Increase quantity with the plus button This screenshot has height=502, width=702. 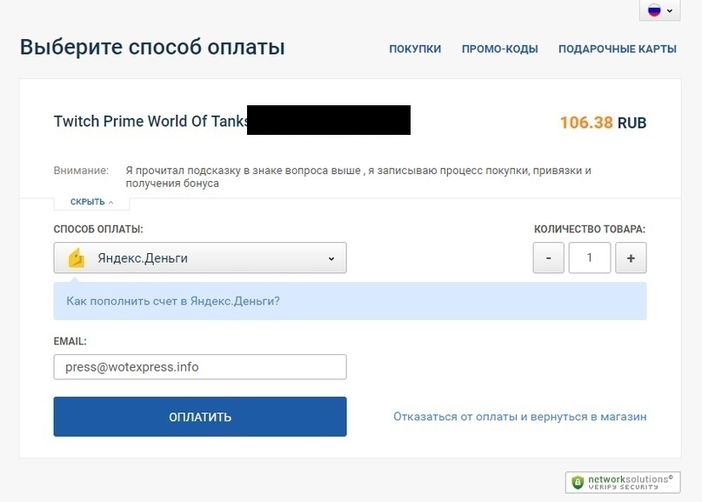(x=631, y=258)
